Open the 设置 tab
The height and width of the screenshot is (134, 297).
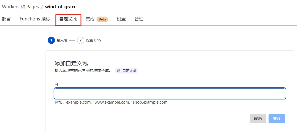click(x=121, y=19)
